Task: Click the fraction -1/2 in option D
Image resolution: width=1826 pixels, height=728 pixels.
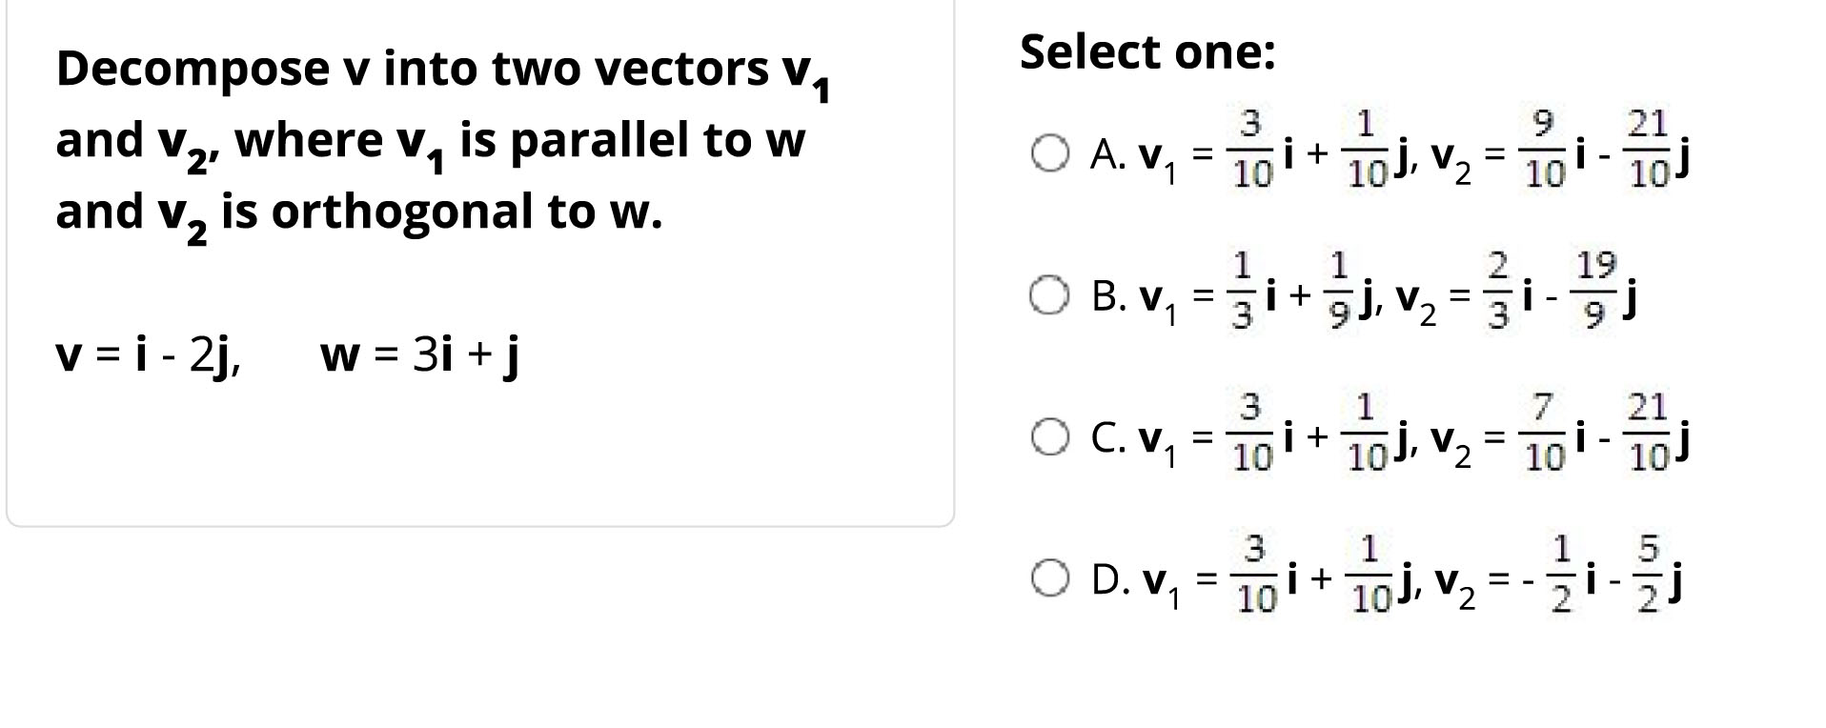Action: [x=1555, y=577]
